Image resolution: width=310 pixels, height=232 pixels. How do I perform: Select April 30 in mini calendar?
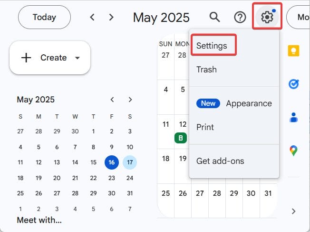tap(75, 131)
